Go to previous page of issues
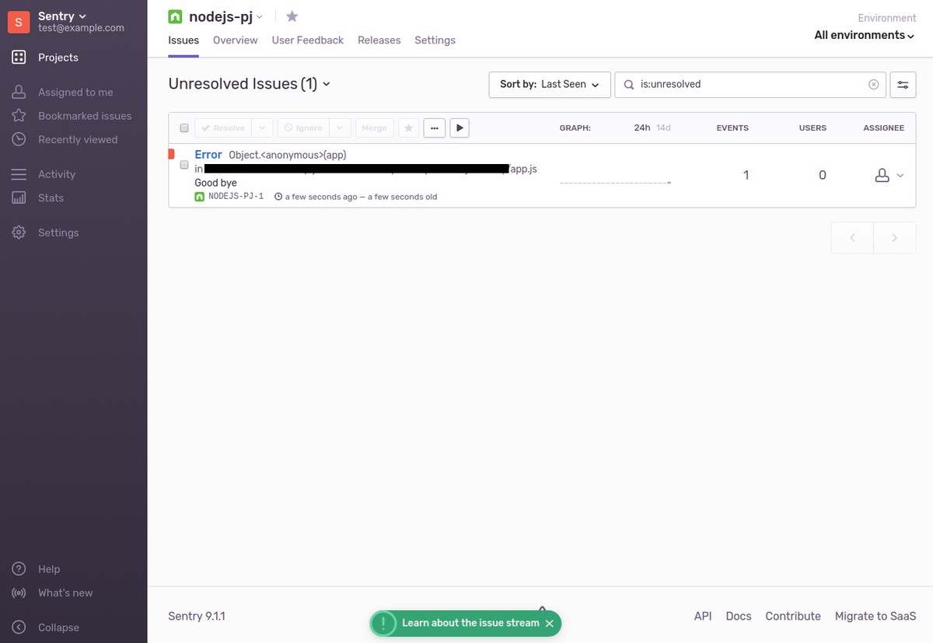933x643 pixels. 852,238
